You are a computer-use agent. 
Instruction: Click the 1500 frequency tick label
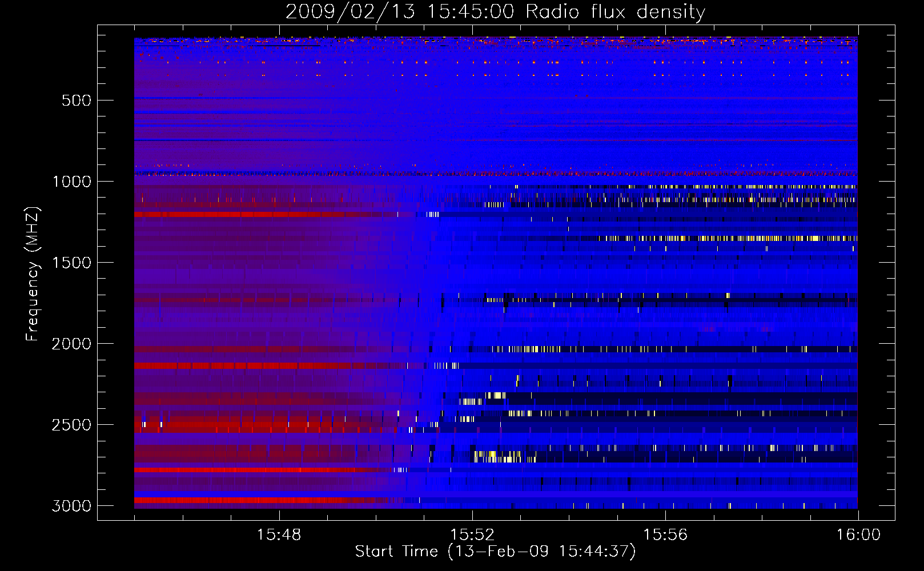point(71,263)
